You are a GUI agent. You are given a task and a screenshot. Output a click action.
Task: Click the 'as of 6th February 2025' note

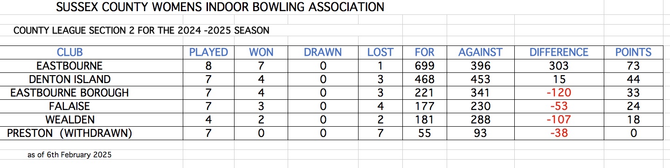69,155
